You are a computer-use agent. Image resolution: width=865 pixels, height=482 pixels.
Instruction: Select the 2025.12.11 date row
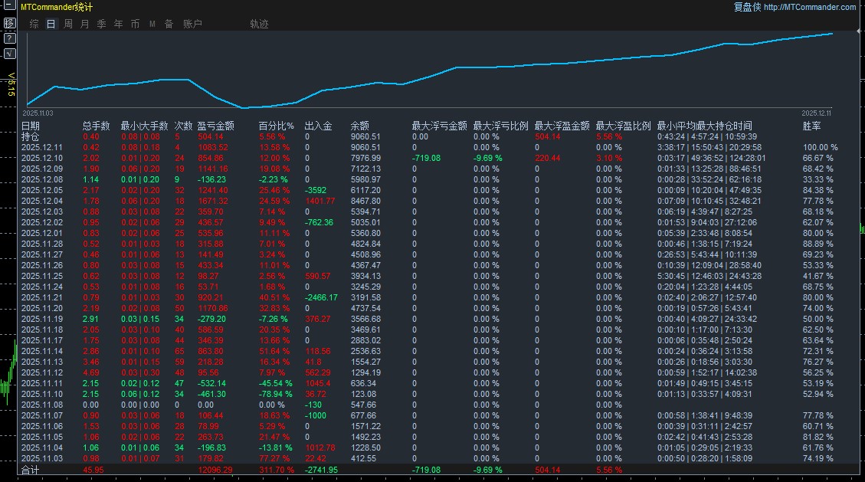point(42,147)
